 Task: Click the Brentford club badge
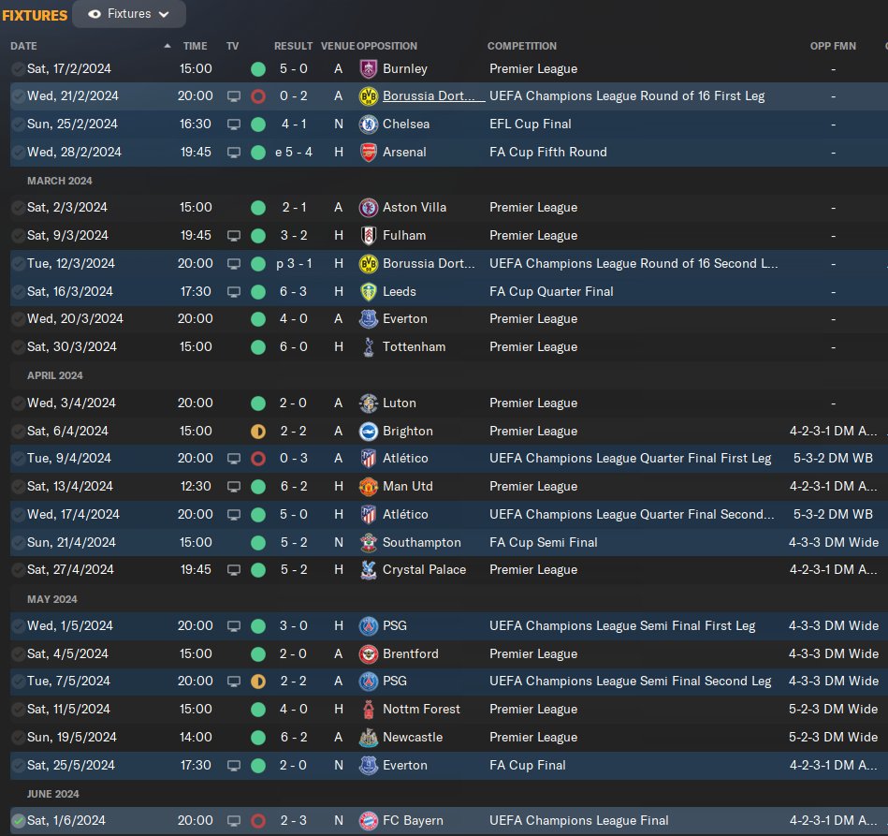369,654
